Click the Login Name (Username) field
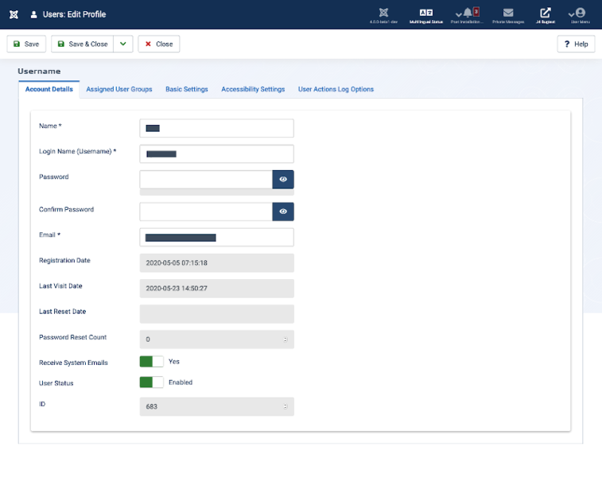Screen dimensions: 602x477 (216, 154)
